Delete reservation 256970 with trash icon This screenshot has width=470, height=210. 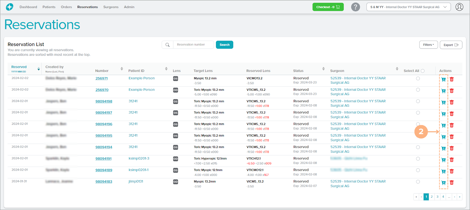[x=452, y=91]
